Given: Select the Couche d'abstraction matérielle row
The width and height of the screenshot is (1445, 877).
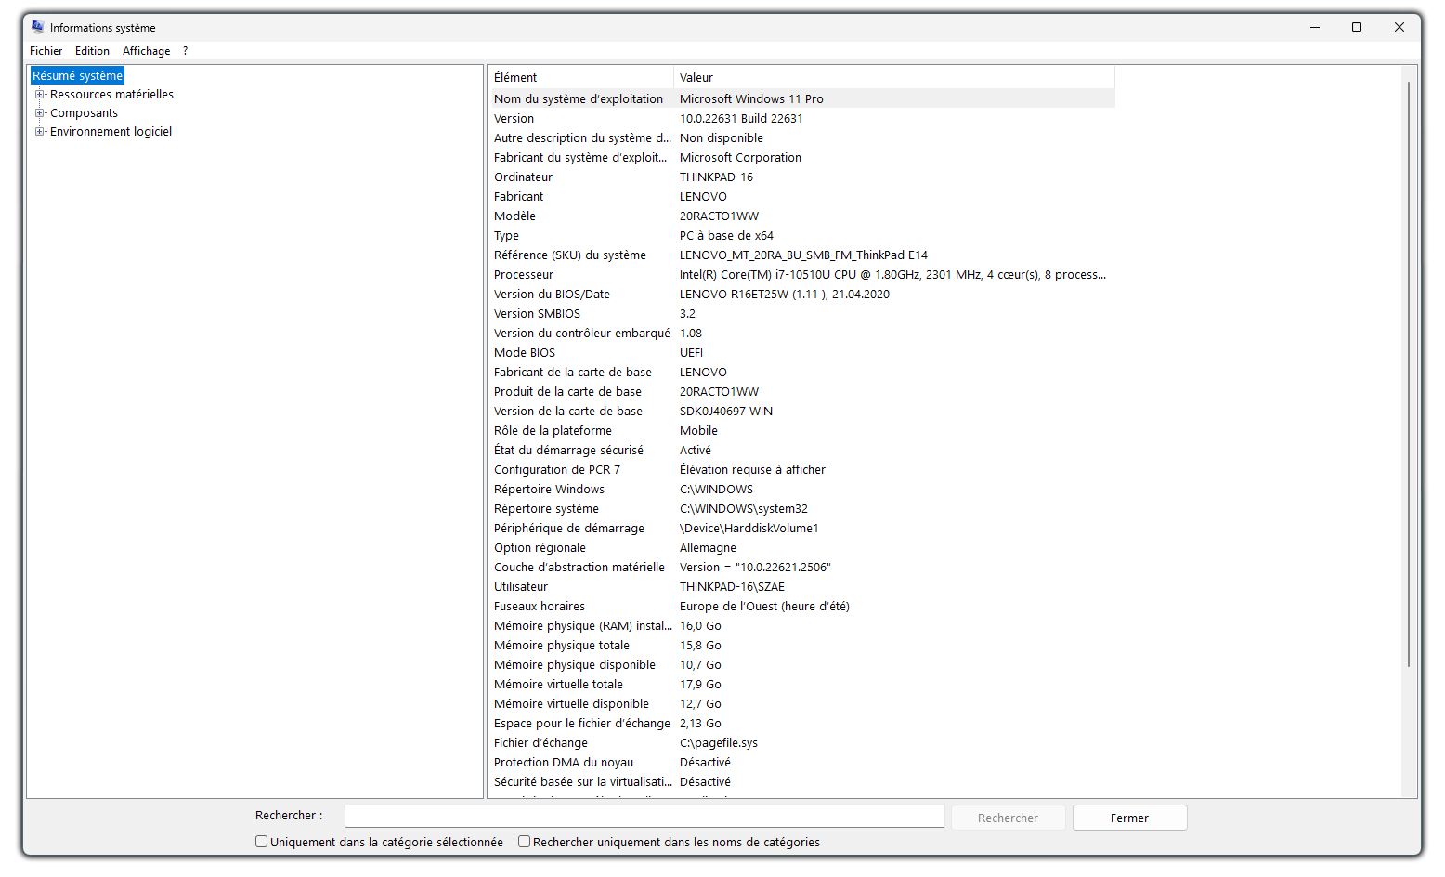Looking at the screenshot, I should pos(802,568).
